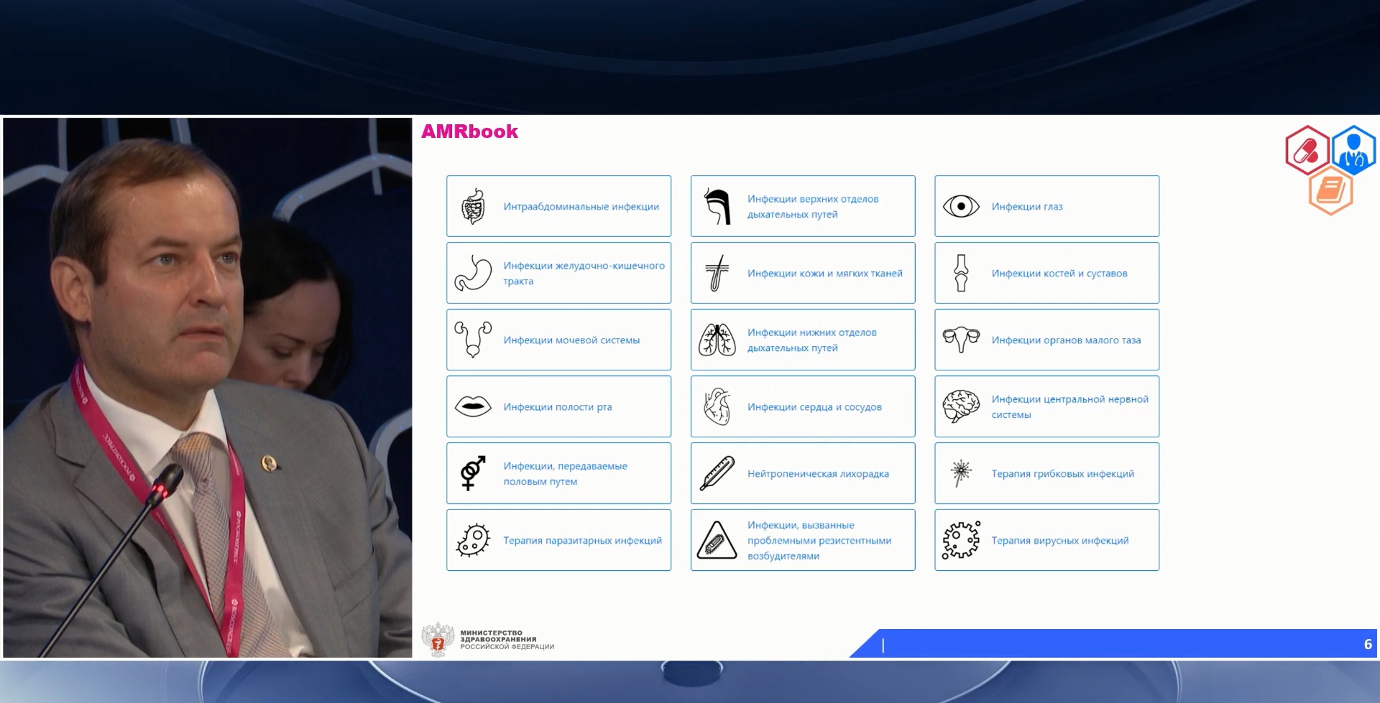Click the kidneys and bladder icon
The image size is (1380, 703).
(473, 340)
